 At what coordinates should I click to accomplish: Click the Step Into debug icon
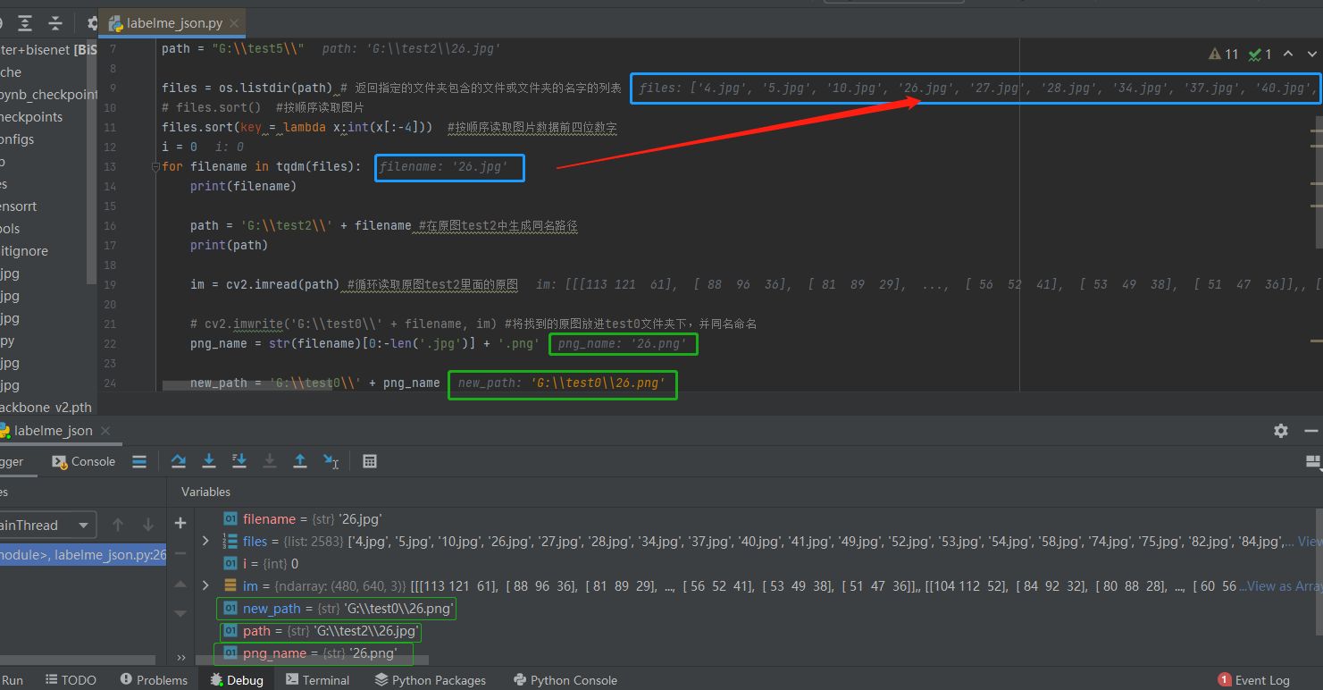click(209, 461)
